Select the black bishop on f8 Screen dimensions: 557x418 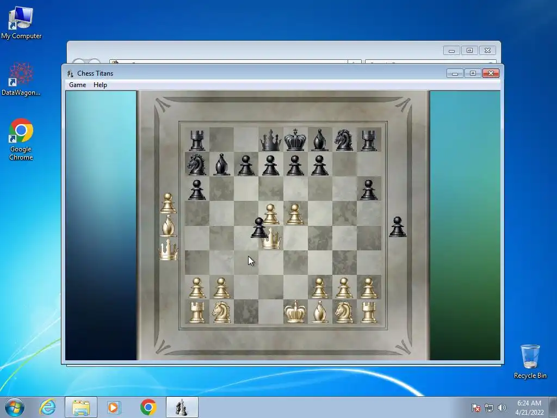coord(320,140)
